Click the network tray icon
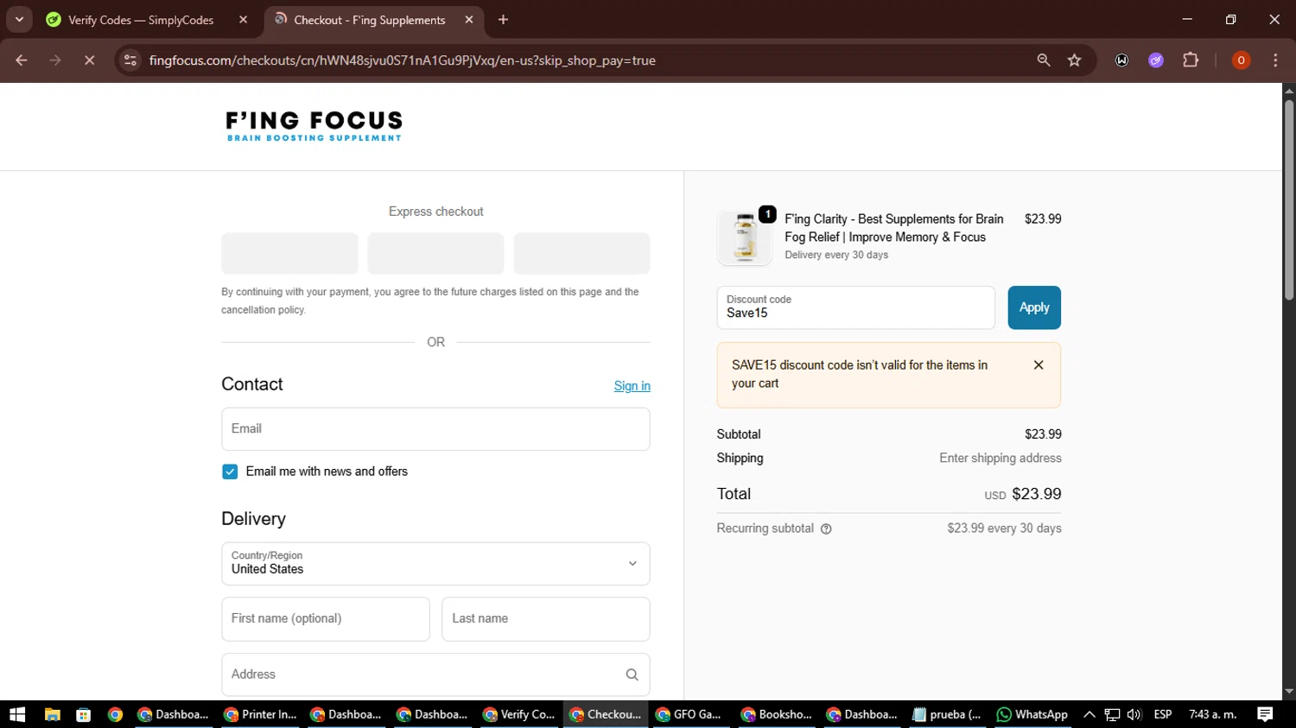Viewport: 1296px width, 728px height. pyautogui.click(x=1112, y=714)
